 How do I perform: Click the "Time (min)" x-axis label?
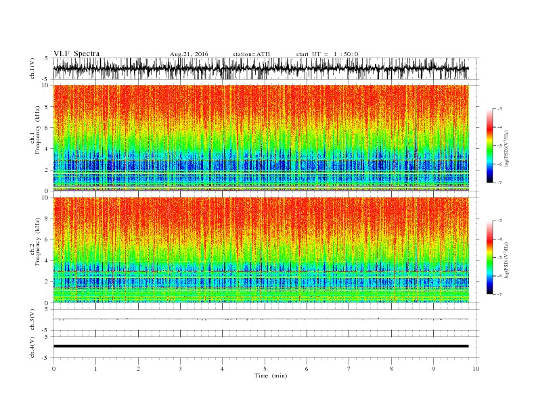(x=271, y=375)
